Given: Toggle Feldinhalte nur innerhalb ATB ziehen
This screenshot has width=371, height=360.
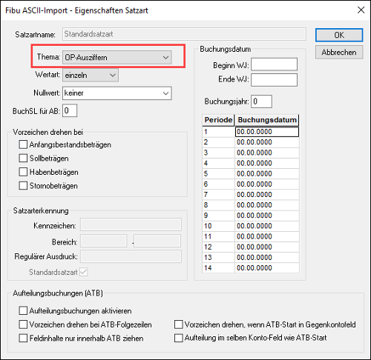Looking at the screenshot, I should (x=23, y=338).
